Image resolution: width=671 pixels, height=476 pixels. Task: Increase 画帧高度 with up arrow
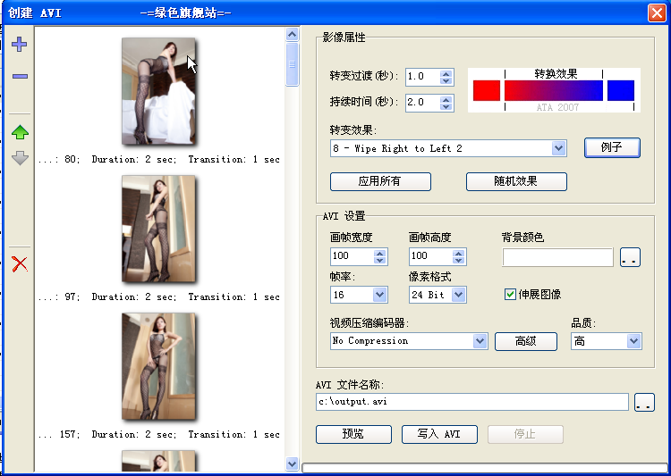(x=458, y=253)
